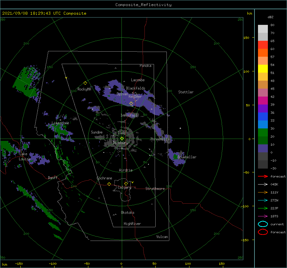Click the ThreeHills town label
The width and height of the screenshot is (287, 268).
[x=160, y=139]
